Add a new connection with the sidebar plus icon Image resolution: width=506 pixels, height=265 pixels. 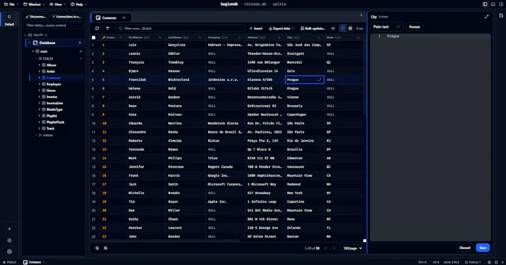coord(9,229)
